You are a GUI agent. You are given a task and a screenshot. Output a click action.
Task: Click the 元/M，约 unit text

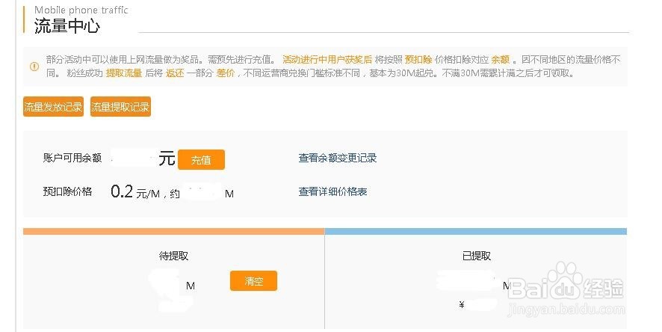coord(158,194)
